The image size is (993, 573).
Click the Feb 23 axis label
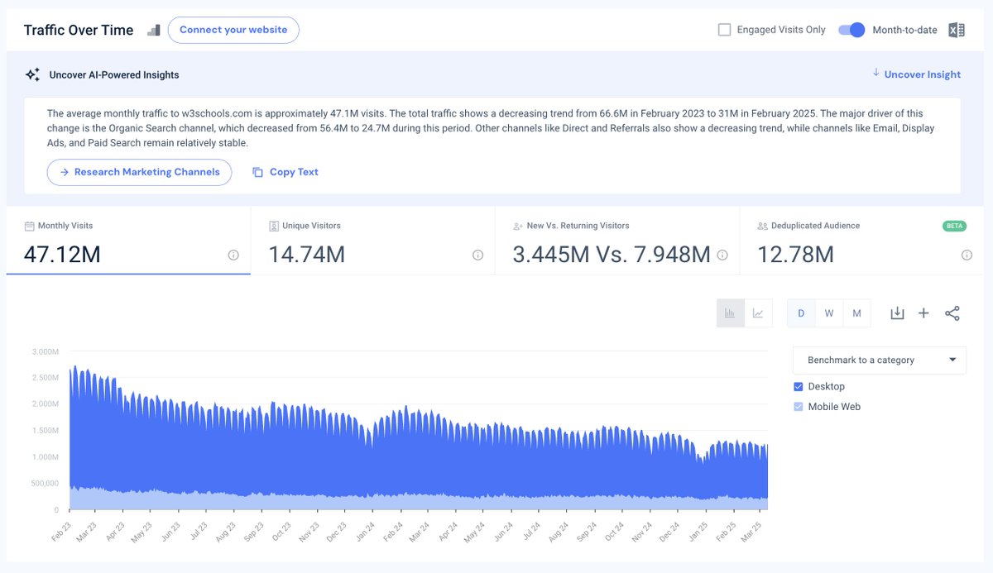pos(62,530)
